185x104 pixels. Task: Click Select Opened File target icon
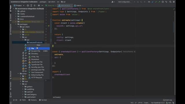pyautogui.click(x=28, y=5)
